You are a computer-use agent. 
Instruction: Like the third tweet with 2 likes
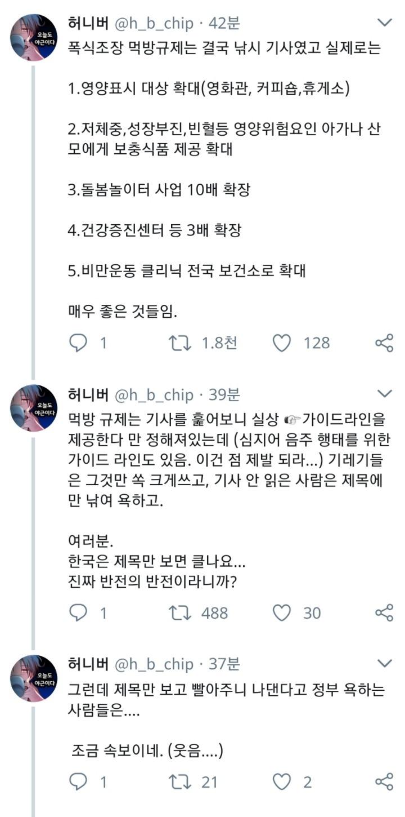pos(281,781)
